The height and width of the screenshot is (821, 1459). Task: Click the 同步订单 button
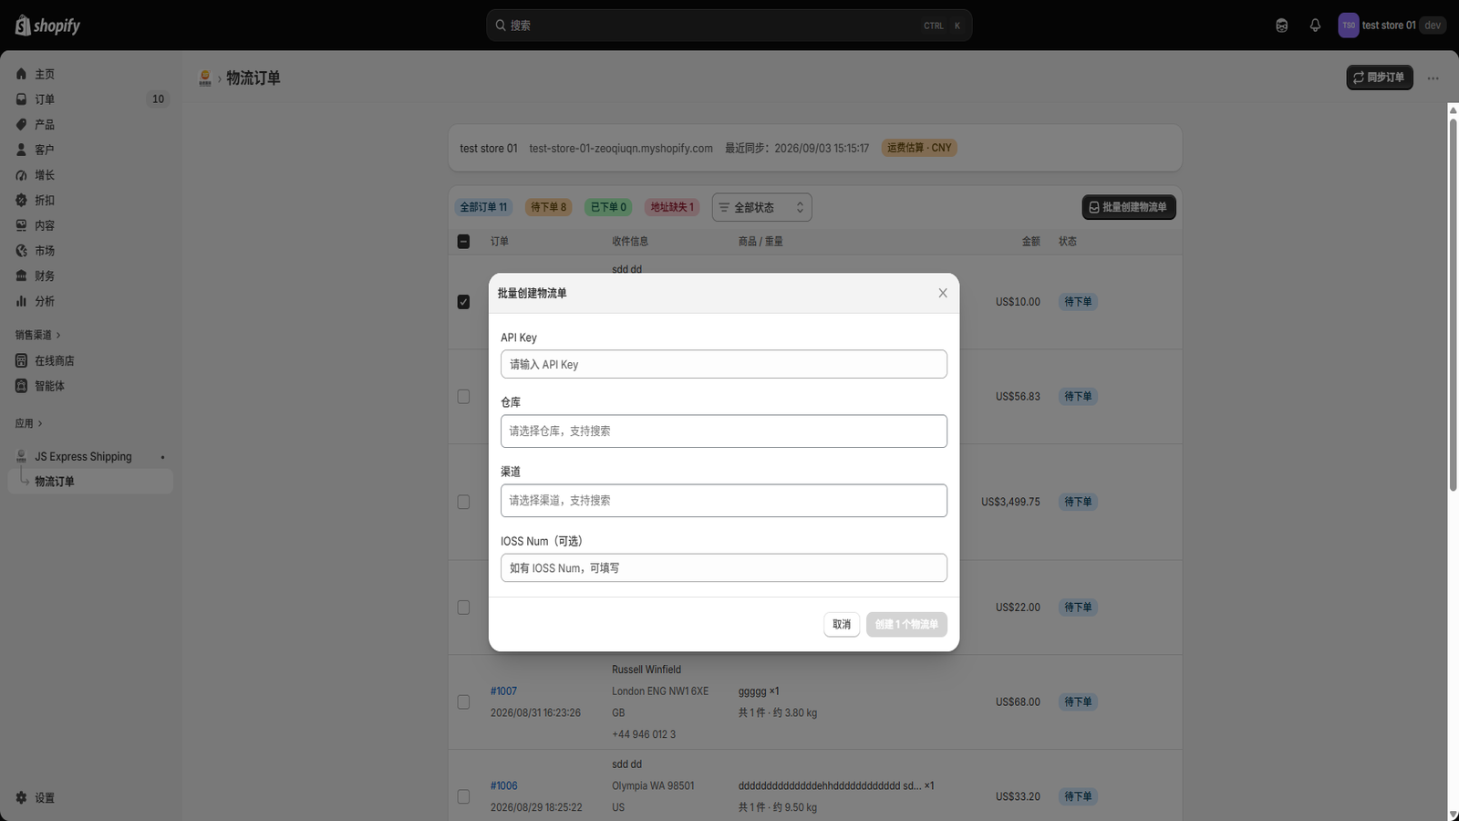1380,78
